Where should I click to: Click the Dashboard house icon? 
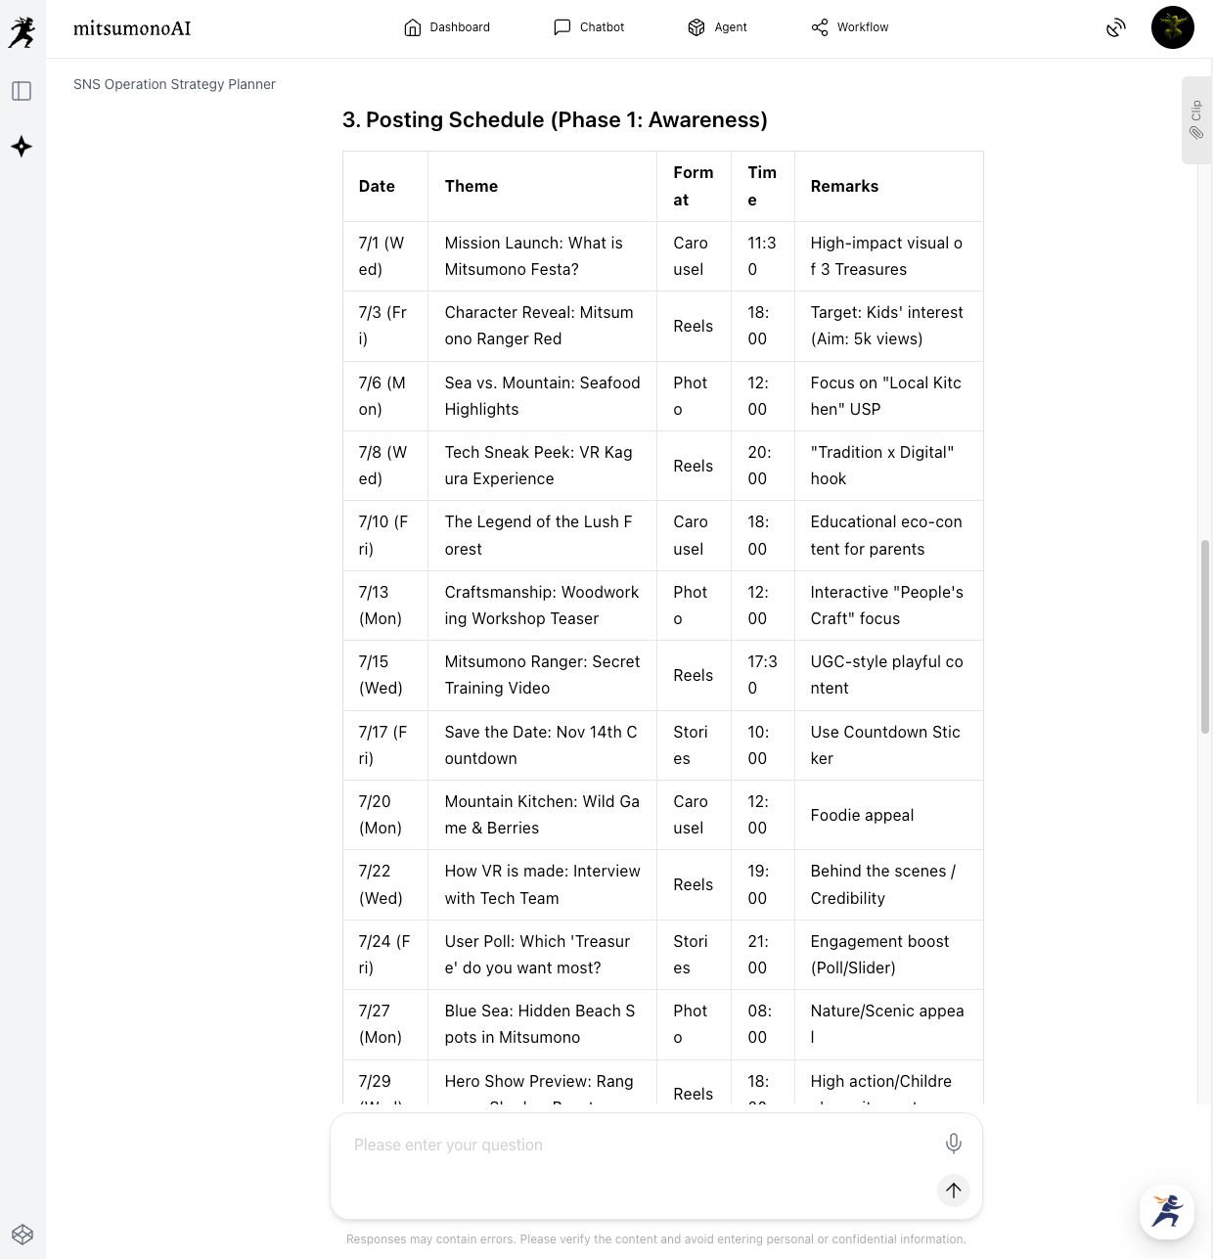point(413,27)
